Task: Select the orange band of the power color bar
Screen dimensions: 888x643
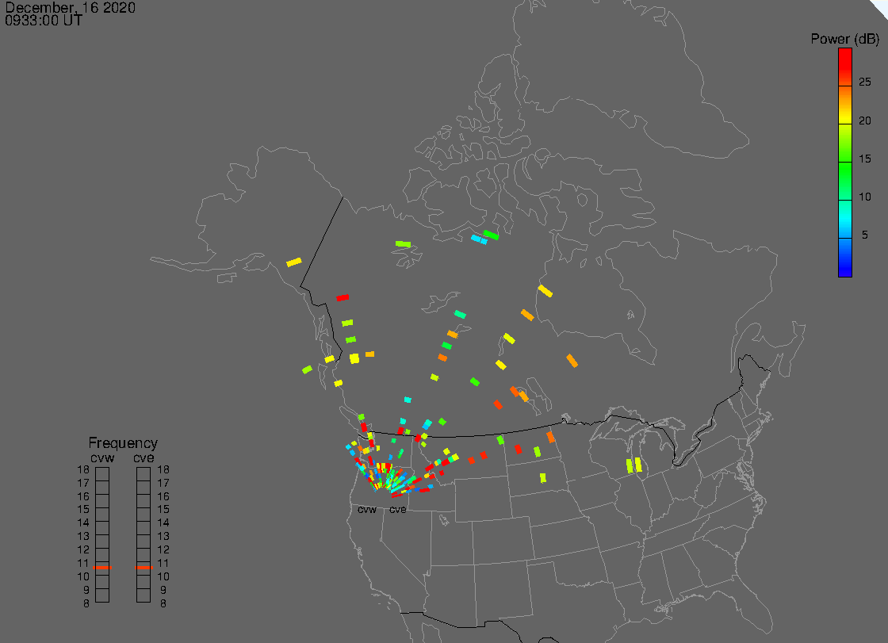Action: pos(845,96)
